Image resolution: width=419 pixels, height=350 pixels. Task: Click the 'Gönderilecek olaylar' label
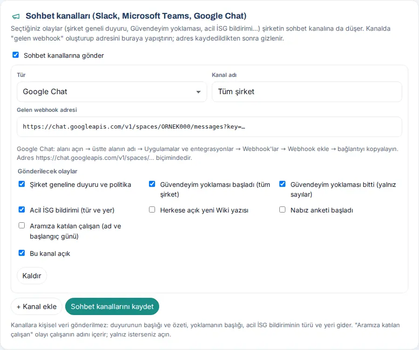(x=47, y=171)
